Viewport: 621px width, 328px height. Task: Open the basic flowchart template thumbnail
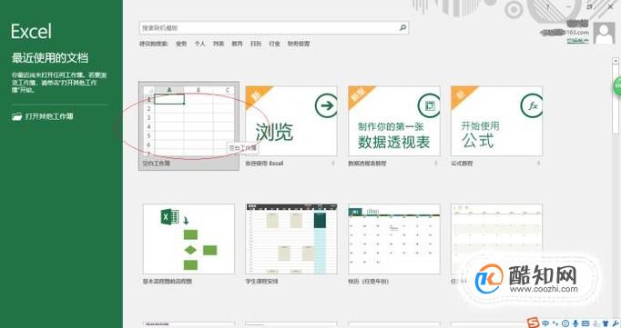point(188,239)
